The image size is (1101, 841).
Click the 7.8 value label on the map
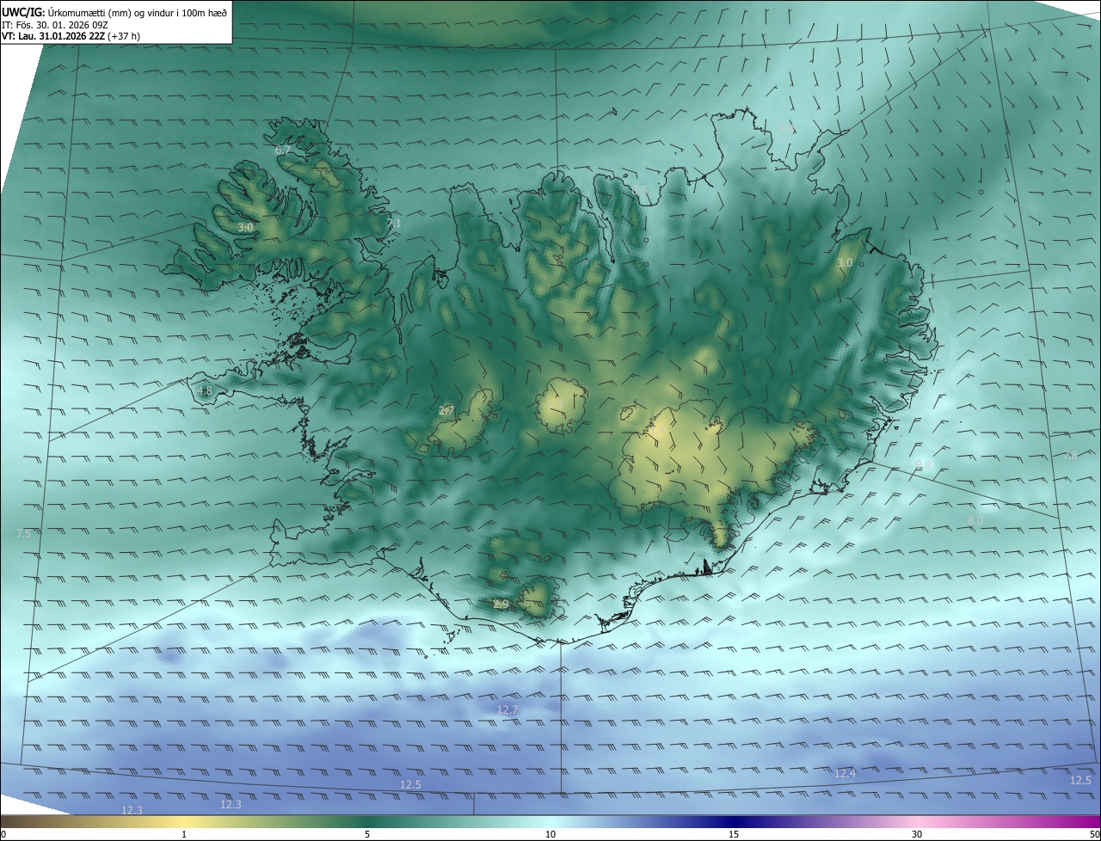pos(1070,456)
